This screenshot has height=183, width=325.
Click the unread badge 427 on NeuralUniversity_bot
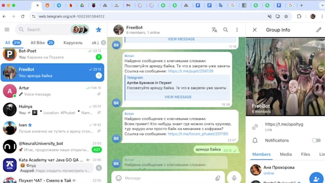click(x=97, y=150)
